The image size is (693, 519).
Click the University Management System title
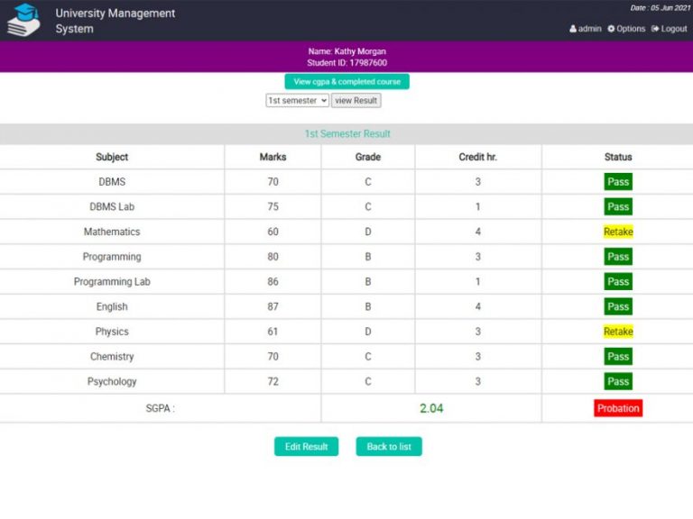115,21
